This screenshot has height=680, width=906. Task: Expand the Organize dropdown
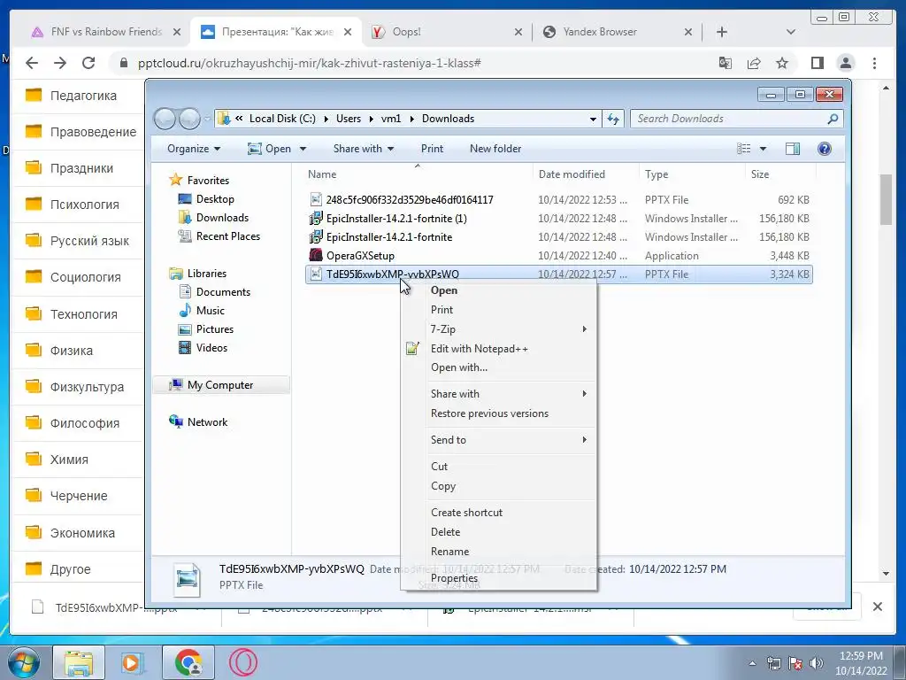(194, 149)
